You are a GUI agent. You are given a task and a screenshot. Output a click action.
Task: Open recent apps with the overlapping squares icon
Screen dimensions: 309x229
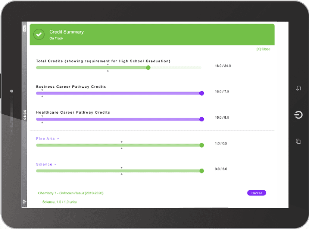(298, 141)
